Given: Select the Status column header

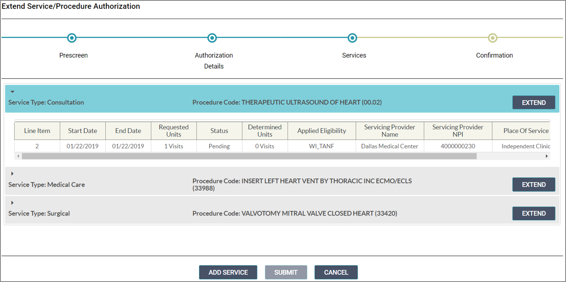Looking at the screenshot, I should (x=219, y=131).
